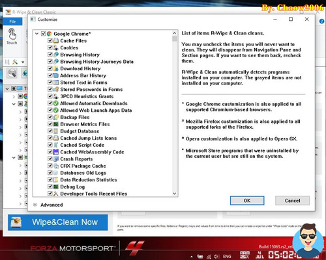Screen dimensions: 326x260
Task: Click the list scroll-up arrow
Action: click(175, 33)
